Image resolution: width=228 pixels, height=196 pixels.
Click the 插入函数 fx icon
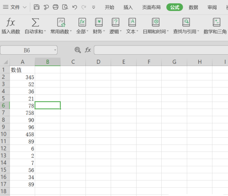11,22
